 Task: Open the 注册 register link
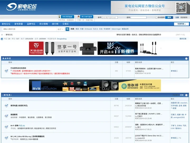pos(177,17)
